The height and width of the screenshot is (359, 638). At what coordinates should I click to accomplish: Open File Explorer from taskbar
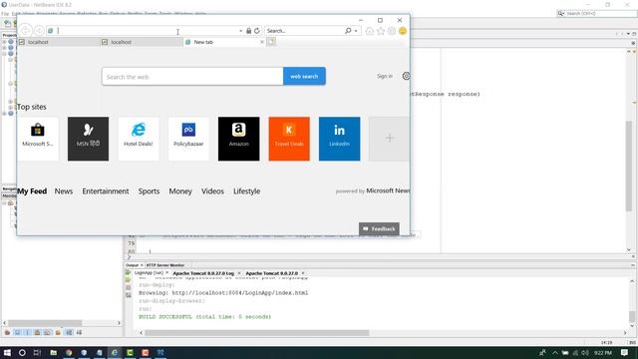tap(53, 352)
